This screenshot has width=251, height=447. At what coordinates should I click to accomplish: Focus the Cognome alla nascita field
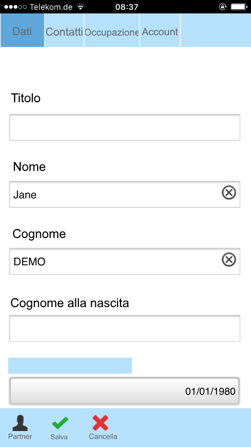click(x=125, y=328)
